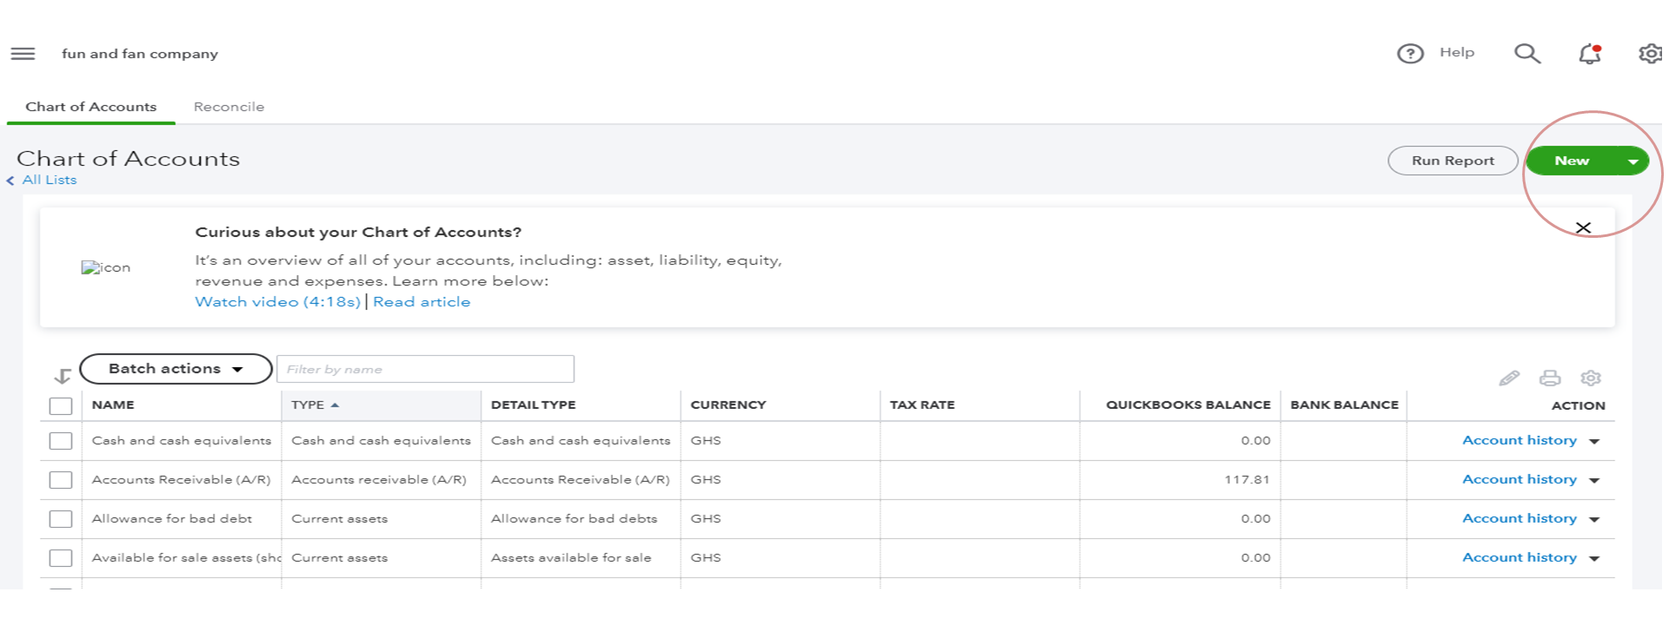Go back via All Lists link
The width and height of the screenshot is (1669, 625).
50,180
